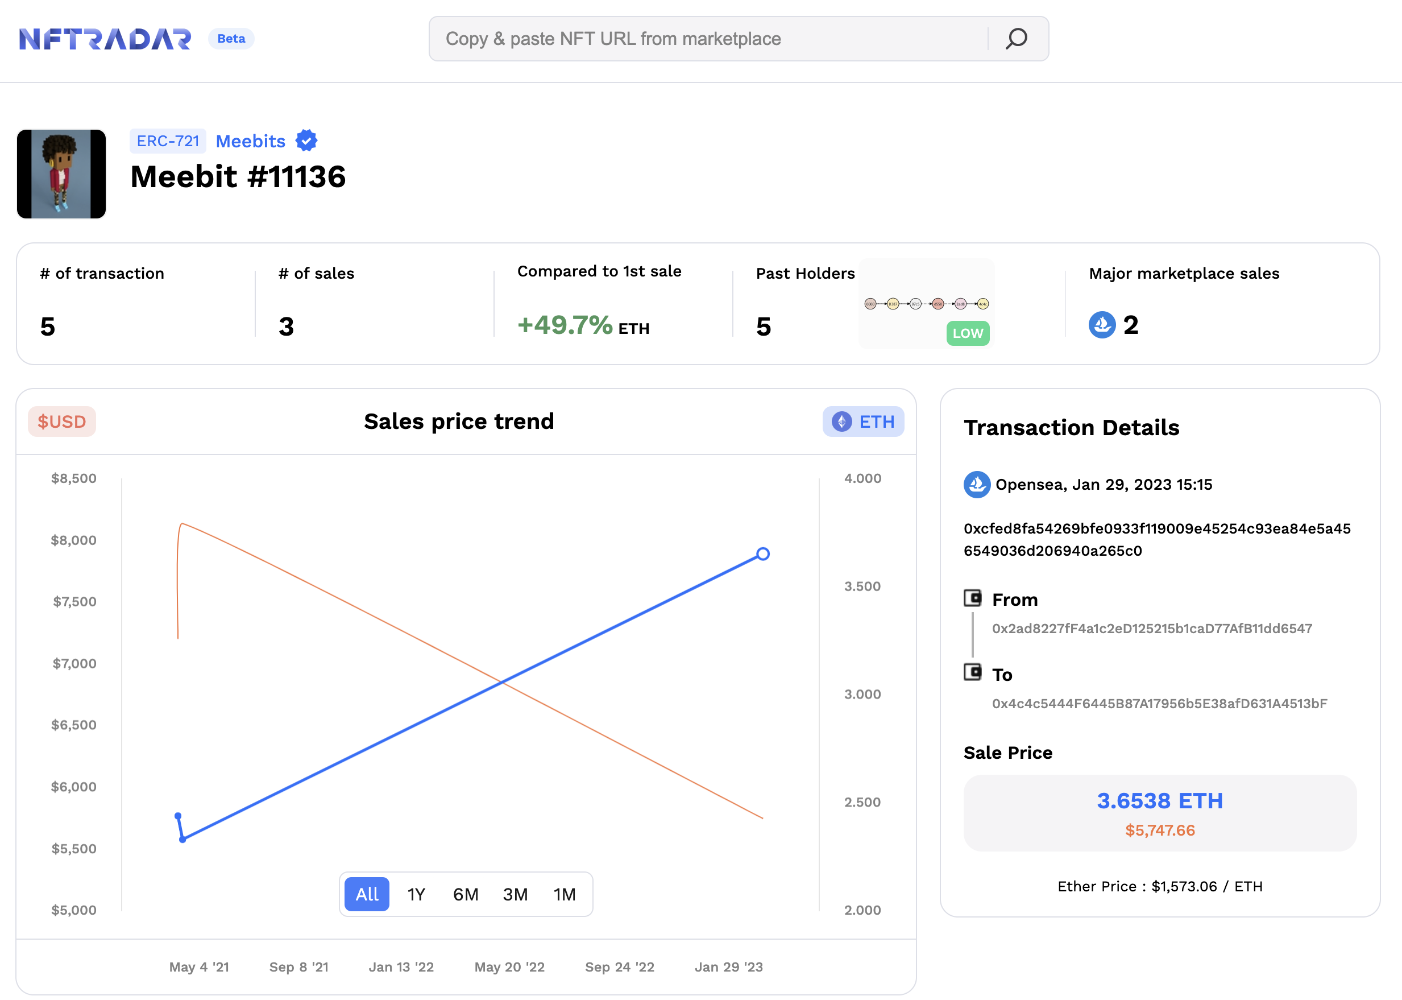Click OpenSea icon in Transaction Details
1402x1000 pixels.
[x=977, y=485]
